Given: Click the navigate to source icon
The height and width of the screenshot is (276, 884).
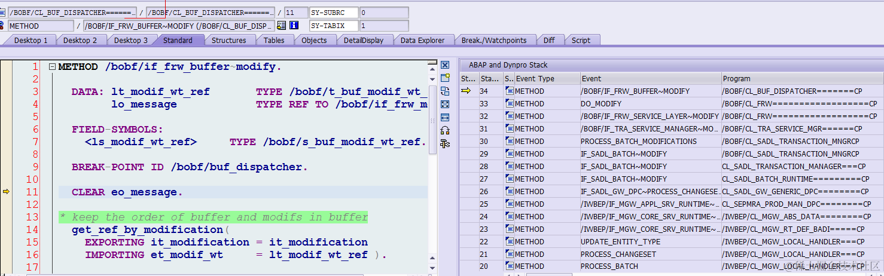Looking at the screenshot, I should (281, 26).
